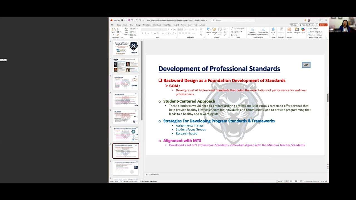Open the Customize Quick Access Toolbar dropdown
The height and width of the screenshot is (200, 356).
pos(144,20)
